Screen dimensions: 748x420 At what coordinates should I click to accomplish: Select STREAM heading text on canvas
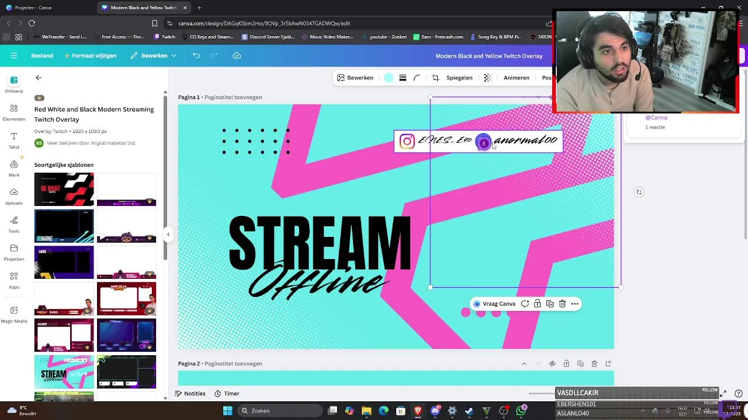click(x=320, y=243)
